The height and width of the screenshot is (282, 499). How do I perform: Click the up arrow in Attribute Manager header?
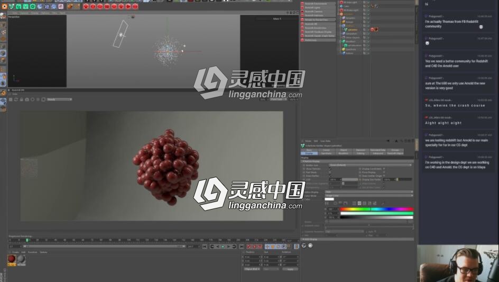click(x=396, y=141)
